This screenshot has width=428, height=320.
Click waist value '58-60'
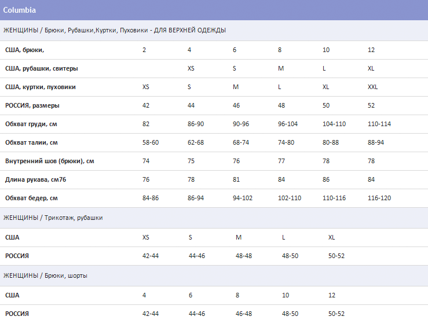tap(151, 143)
